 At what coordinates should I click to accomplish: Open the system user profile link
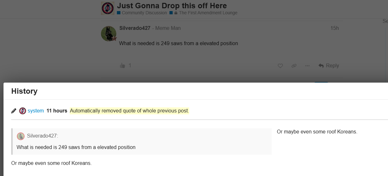click(x=36, y=111)
